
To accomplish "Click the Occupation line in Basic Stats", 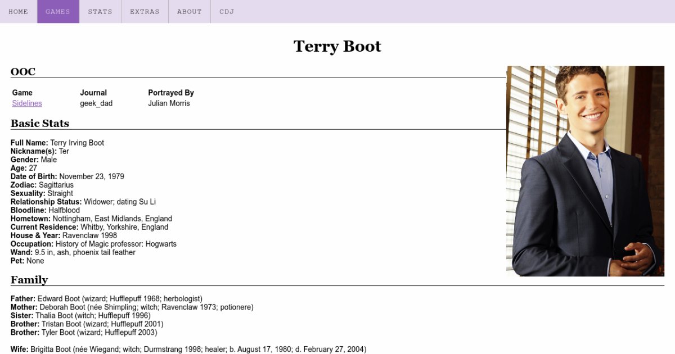I will tap(93, 244).
